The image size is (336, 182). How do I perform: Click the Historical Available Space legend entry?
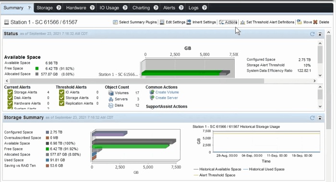[x=217, y=169]
